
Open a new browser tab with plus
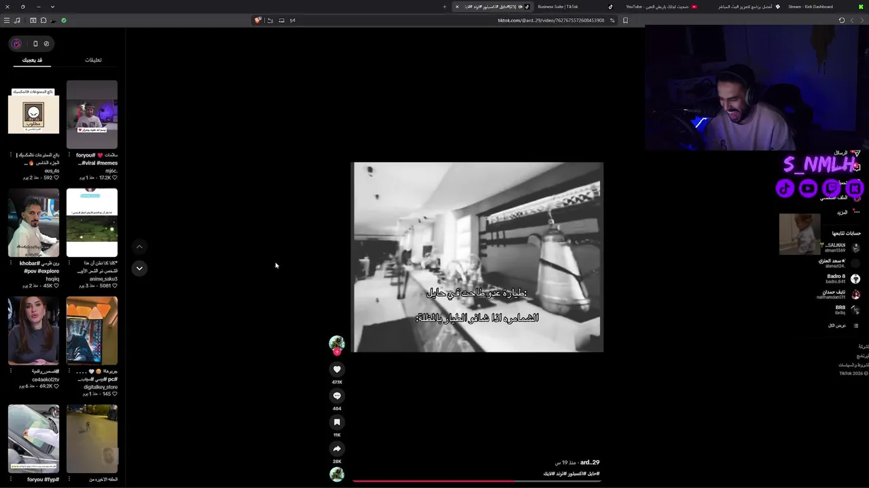point(445,7)
